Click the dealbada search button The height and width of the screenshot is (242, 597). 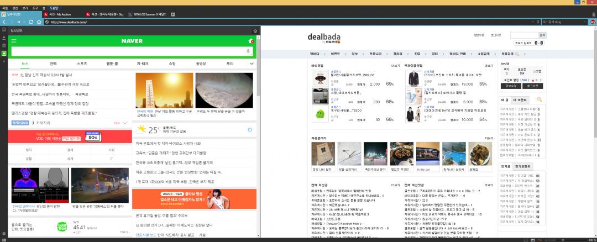[x=542, y=35]
